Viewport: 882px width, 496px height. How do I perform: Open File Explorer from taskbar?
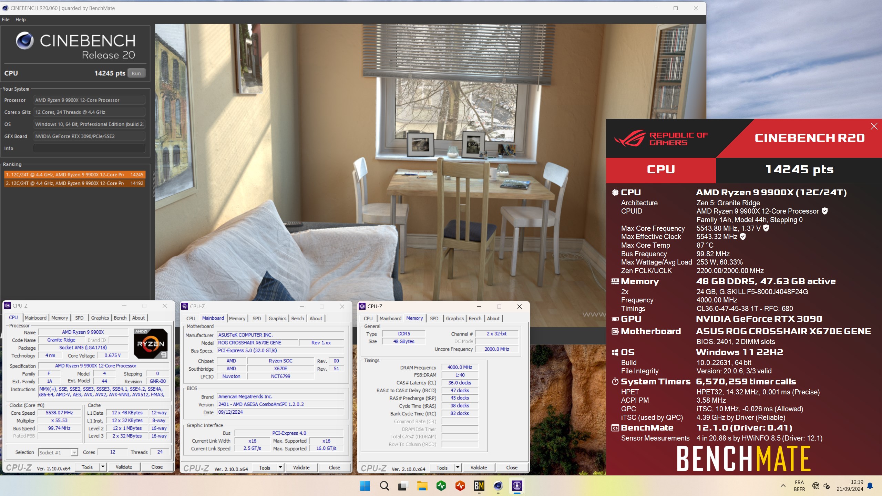(x=422, y=486)
